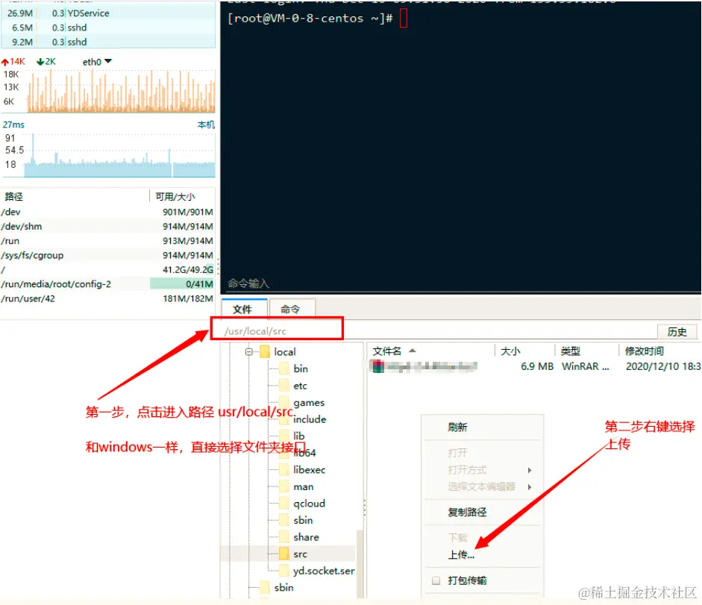The height and width of the screenshot is (605, 702).
Task: Click the /usr/local/src path field
Action: pyautogui.click(x=277, y=331)
